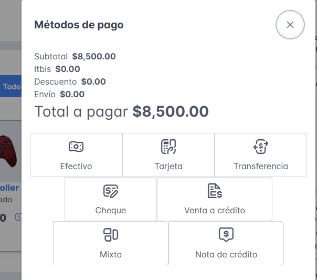This screenshot has height=280, width=317.
Task: Click the info icon beside the product price
Action: [18, 217]
